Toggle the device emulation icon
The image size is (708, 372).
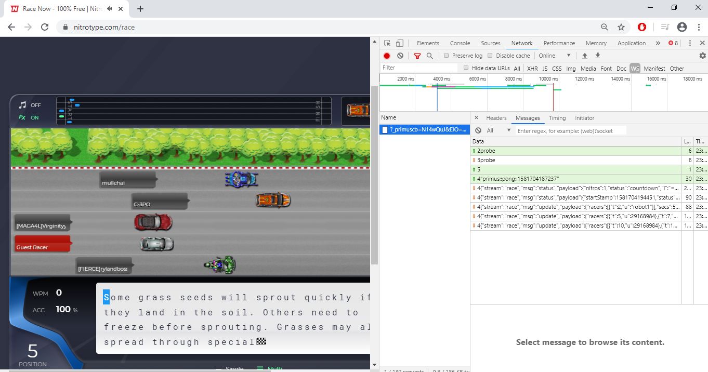[399, 43]
